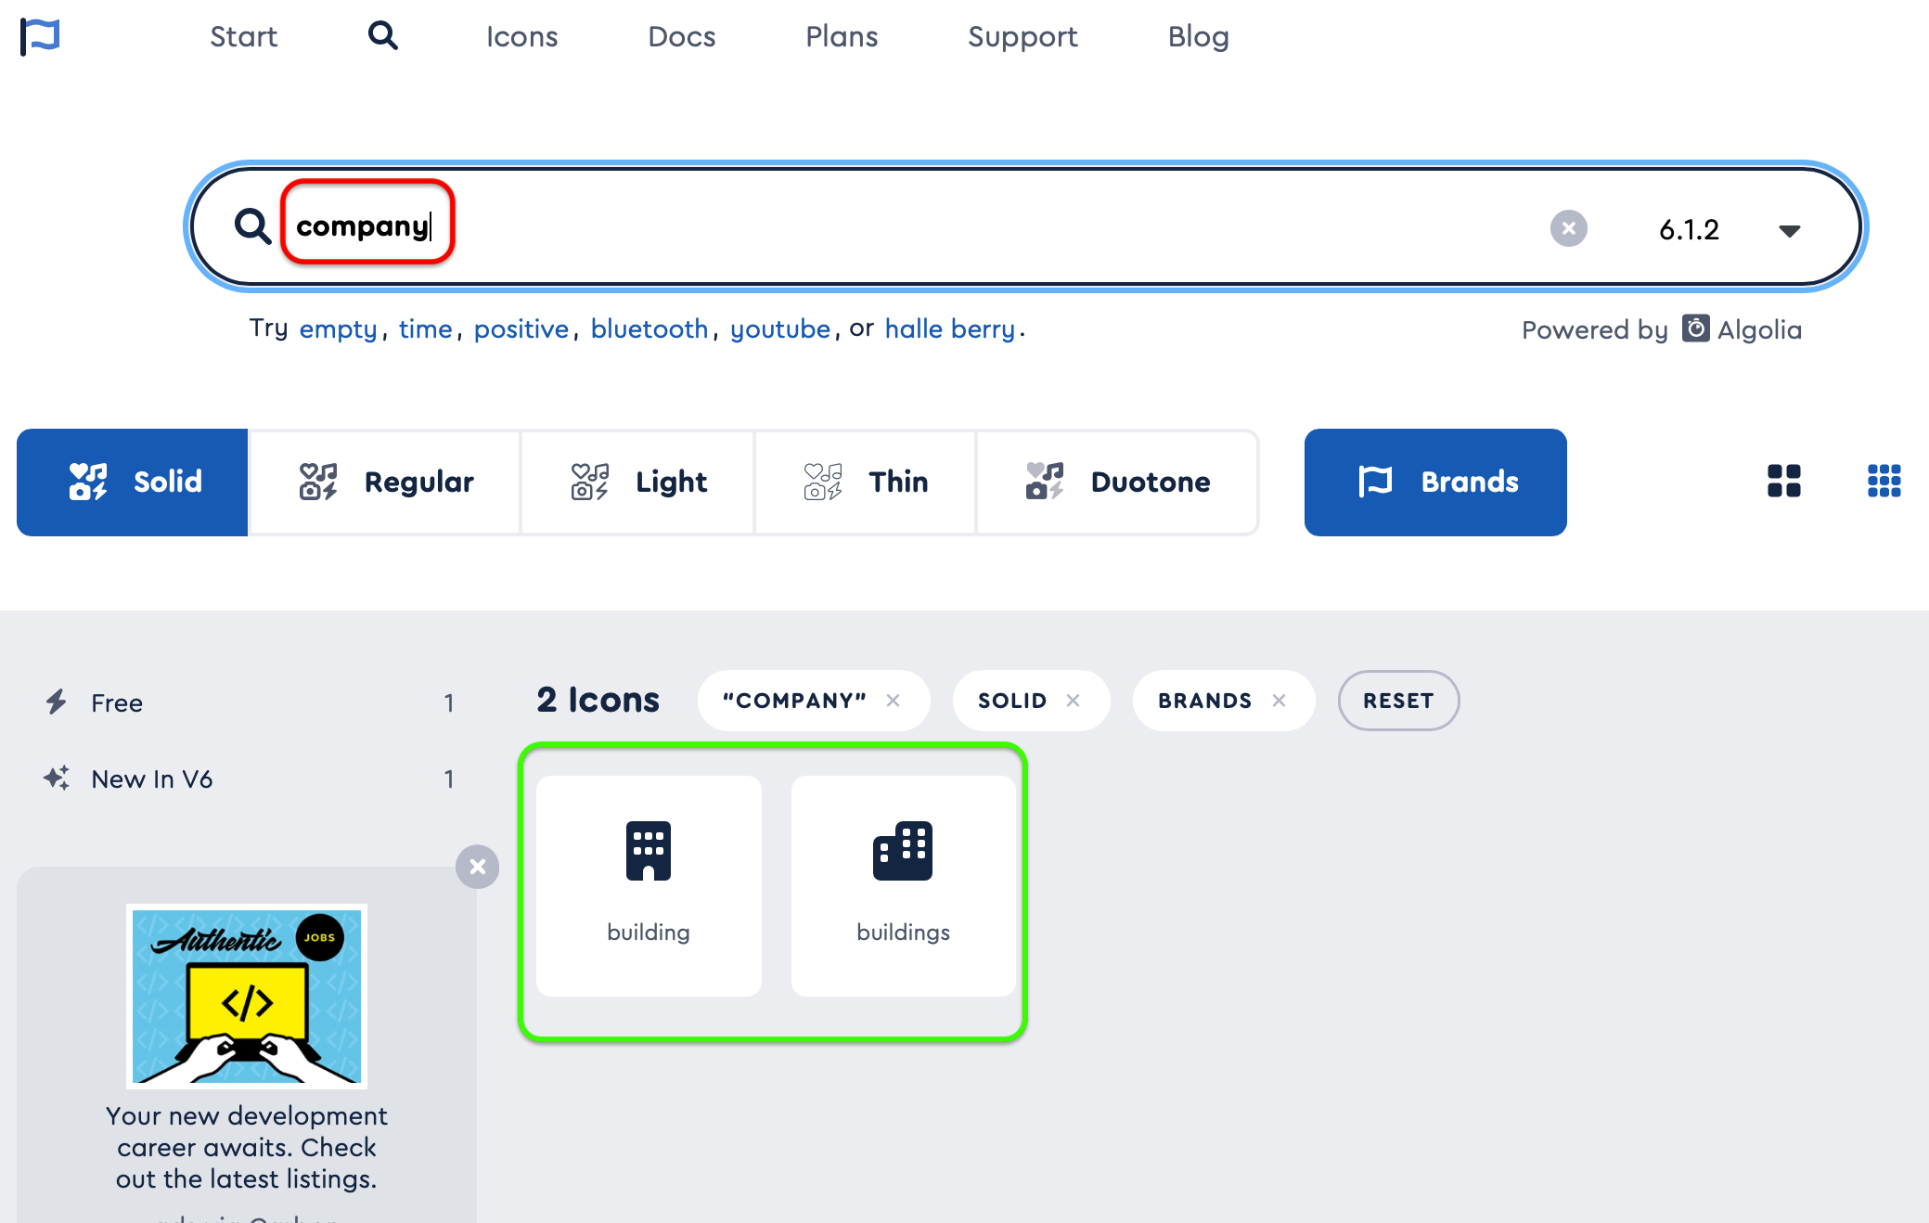Enable the Duotone style filter
Image resolution: width=1929 pixels, height=1223 pixels.
pyautogui.click(x=1117, y=482)
